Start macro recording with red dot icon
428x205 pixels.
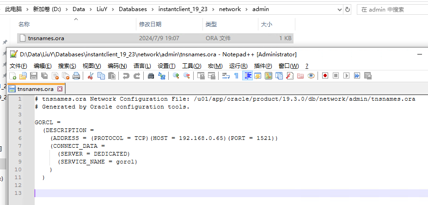(x=325, y=76)
